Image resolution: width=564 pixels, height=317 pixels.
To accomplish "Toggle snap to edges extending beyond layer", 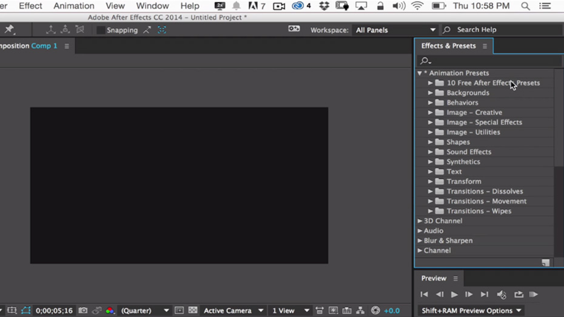I will click(147, 30).
